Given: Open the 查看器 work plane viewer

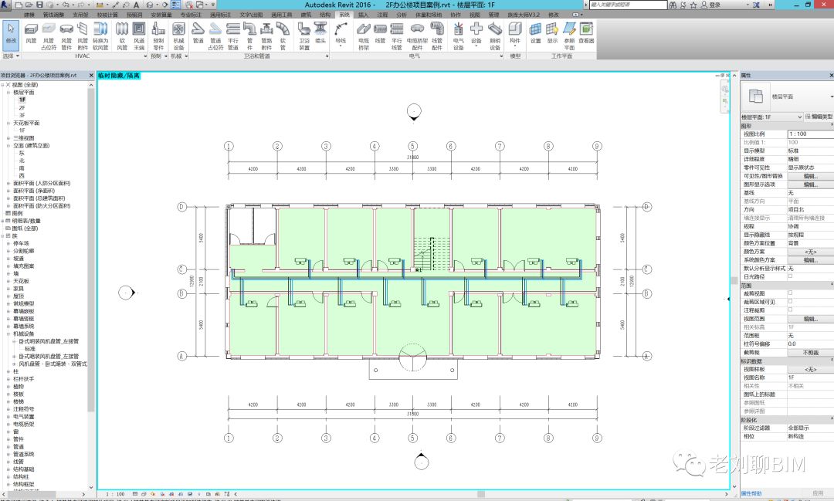Looking at the screenshot, I should [x=586, y=33].
